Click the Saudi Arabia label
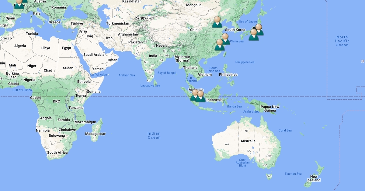Image resolution: width=365 pixels, height=191 pixels. tap(94, 55)
